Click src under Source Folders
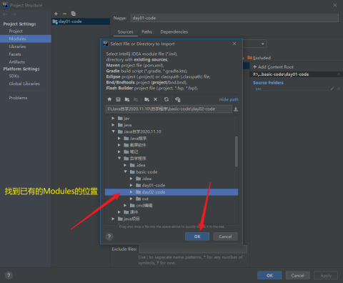Image resolution: width=343 pixels, height=283 pixels. point(259,89)
